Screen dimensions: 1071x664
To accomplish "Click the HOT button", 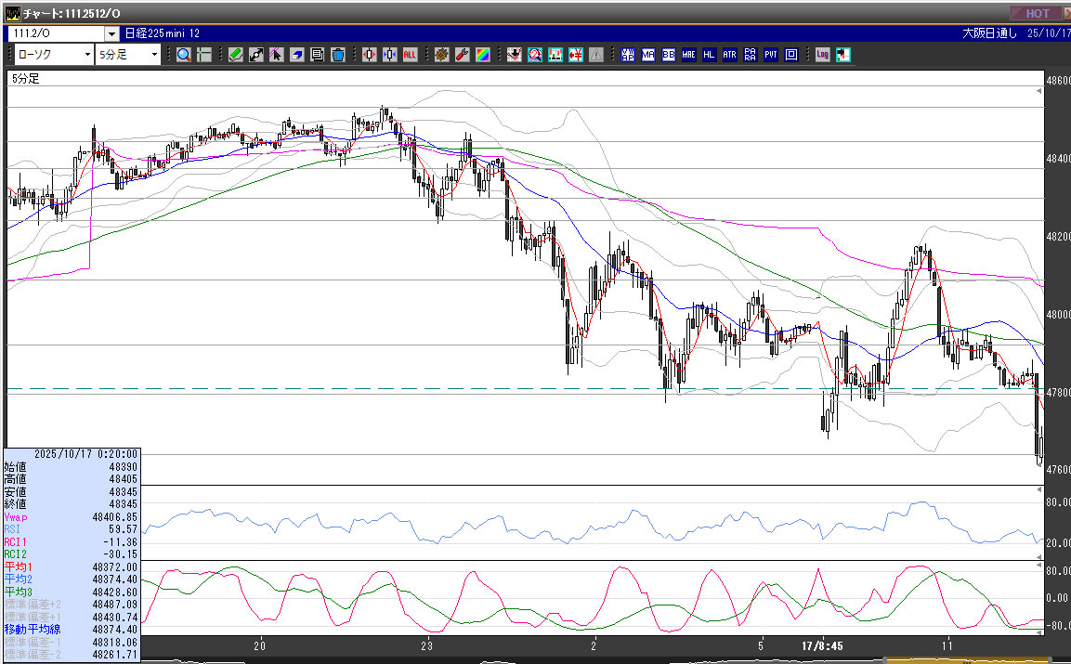I will pyautogui.click(x=1037, y=13).
